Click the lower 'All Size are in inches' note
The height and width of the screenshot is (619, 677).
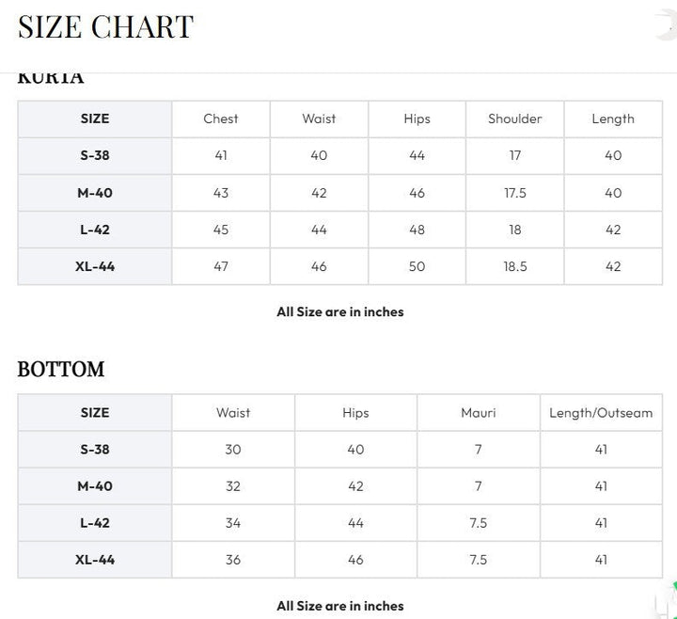[x=340, y=606]
